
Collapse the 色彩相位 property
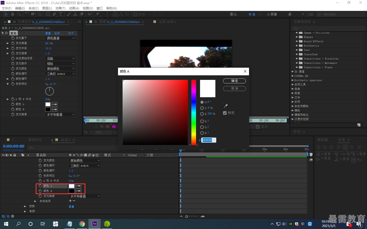coord(8,84)
